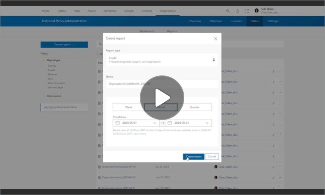
Task: Expand the Date created filter section
Action: pos(44,96)
